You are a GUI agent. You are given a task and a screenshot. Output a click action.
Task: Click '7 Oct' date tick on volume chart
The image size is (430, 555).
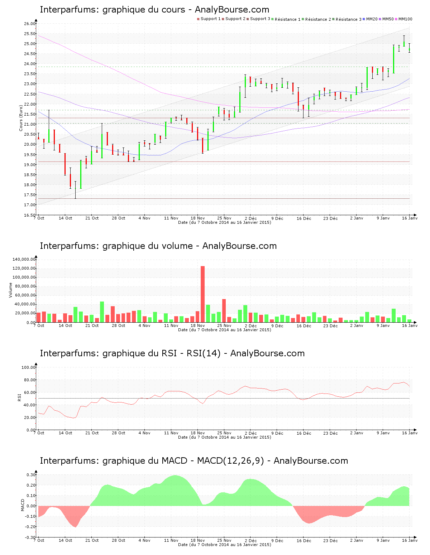pos(39,325)
